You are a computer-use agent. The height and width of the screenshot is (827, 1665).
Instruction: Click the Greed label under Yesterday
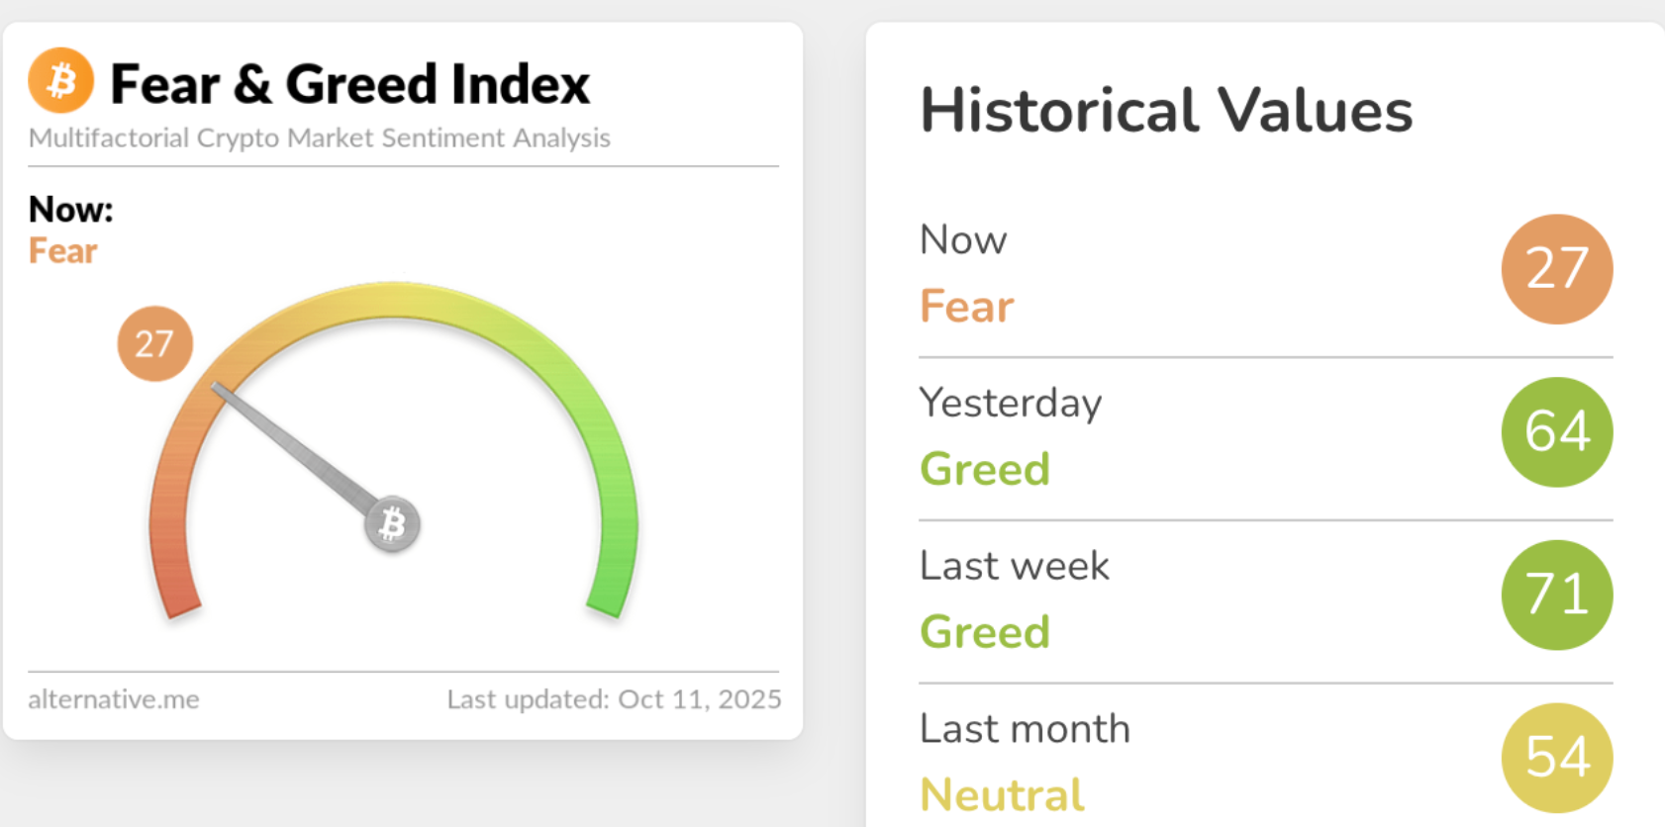(x=985, y=469)
